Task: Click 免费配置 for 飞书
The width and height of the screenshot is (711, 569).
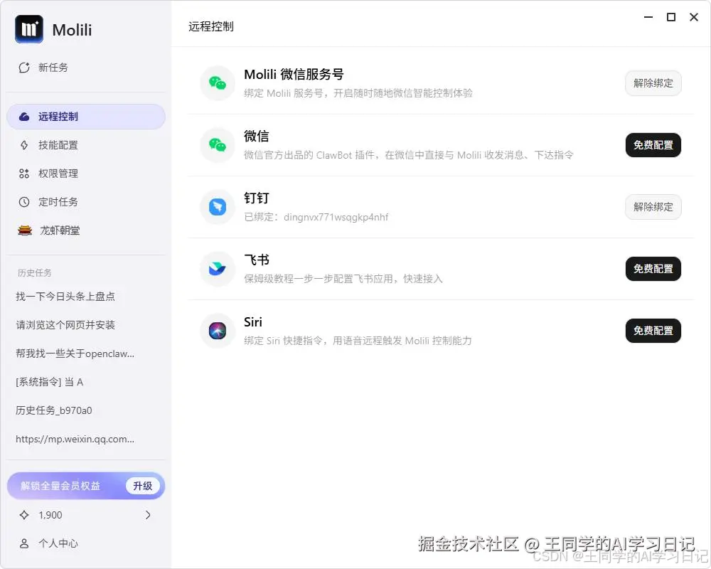Action: click(653, 269)
